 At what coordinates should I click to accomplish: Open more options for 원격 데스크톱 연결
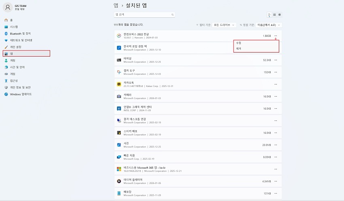coord(276,121)
